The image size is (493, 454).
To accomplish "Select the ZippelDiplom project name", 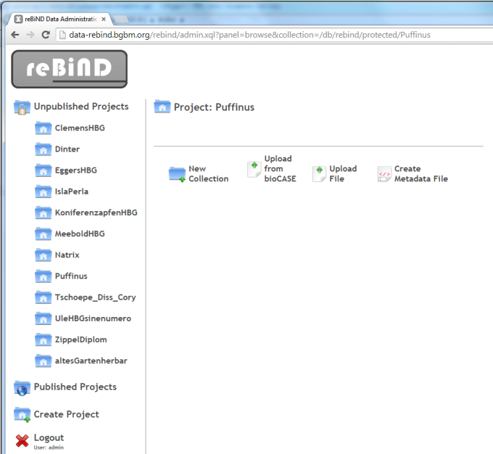I will (x=81, y=340).
